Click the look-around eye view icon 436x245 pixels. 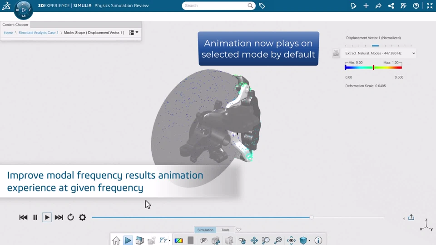[x=291, y=240]
